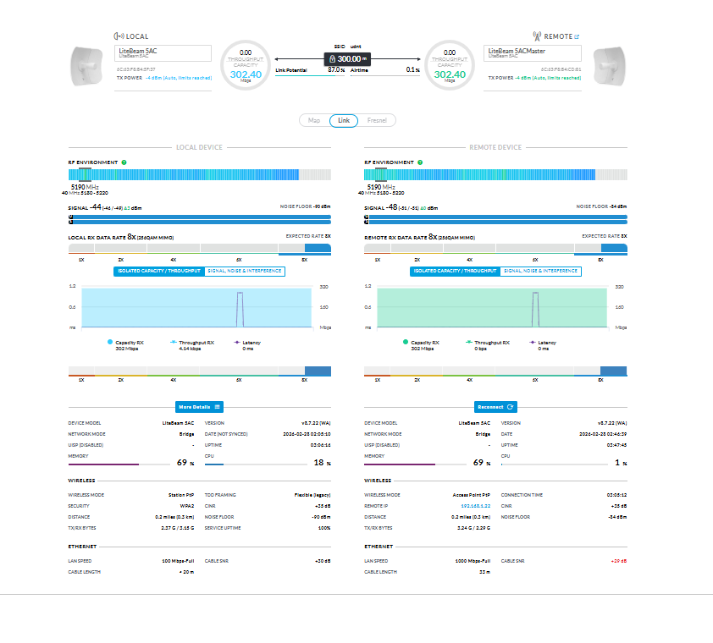Image resolution: width=713 pixels, height=643 pixels.
Task: Click the remote tower antenna icon
Action: pyautogui.click(x=537, y=36)
